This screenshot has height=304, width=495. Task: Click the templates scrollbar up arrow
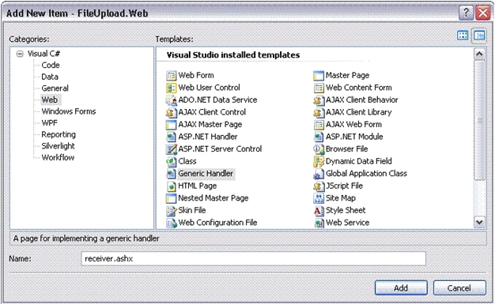(x=479, y=54)
